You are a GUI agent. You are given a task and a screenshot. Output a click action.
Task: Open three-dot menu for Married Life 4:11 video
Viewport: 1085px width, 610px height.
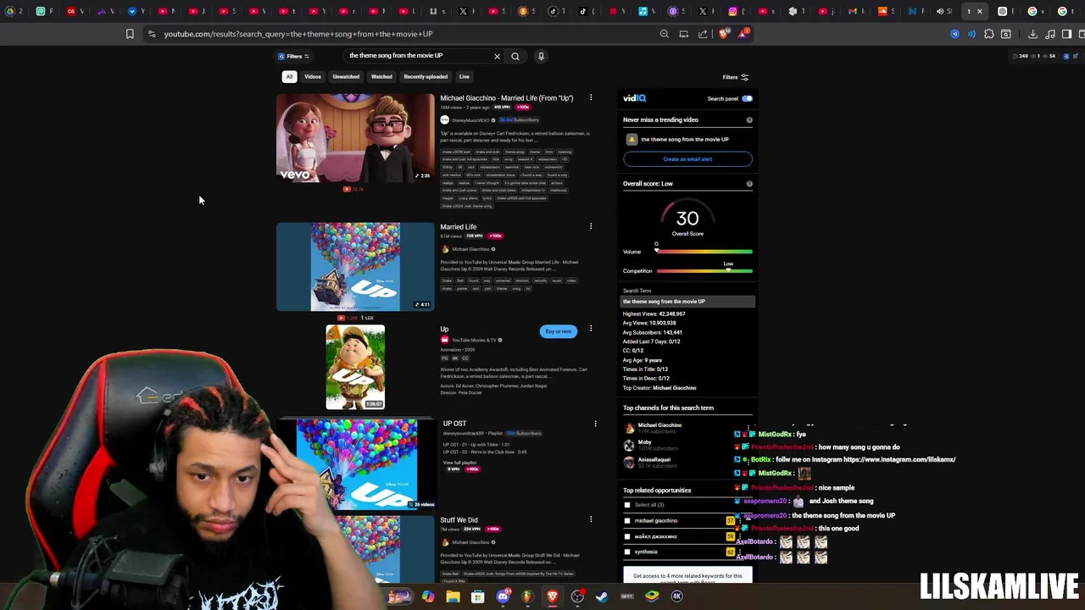click(591, 226)
